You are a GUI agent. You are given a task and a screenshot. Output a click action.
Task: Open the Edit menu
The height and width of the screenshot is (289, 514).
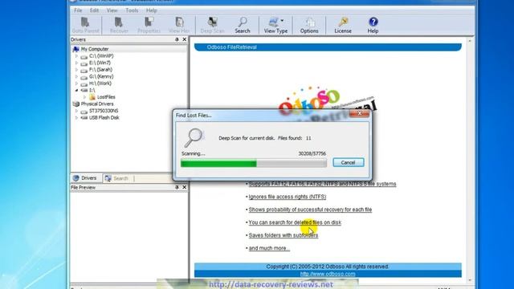(94, 10)
